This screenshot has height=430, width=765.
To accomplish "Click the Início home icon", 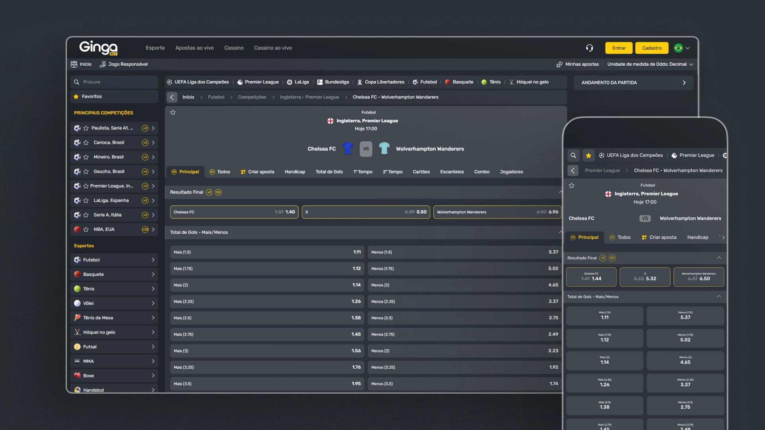I will [74, 64].
